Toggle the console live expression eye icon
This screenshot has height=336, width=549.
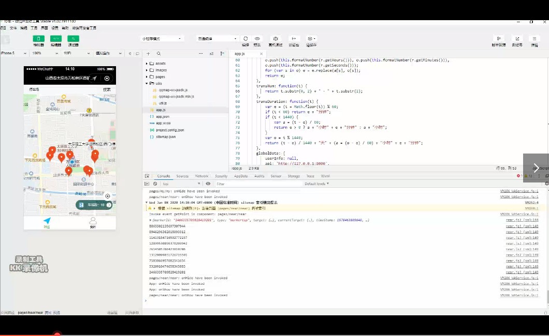pos(208,184)
